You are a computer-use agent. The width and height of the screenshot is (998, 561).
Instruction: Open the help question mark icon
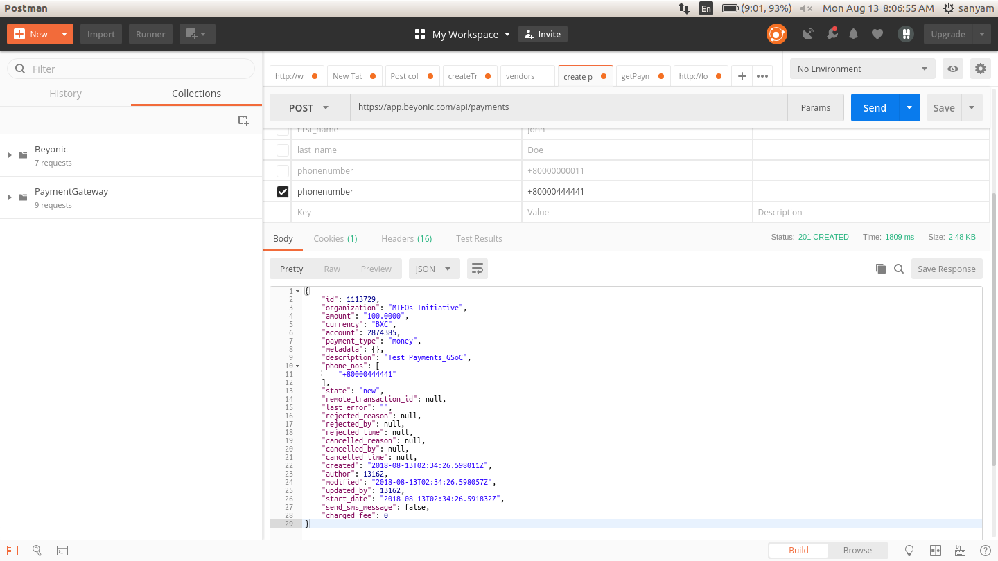pos(985,551)
